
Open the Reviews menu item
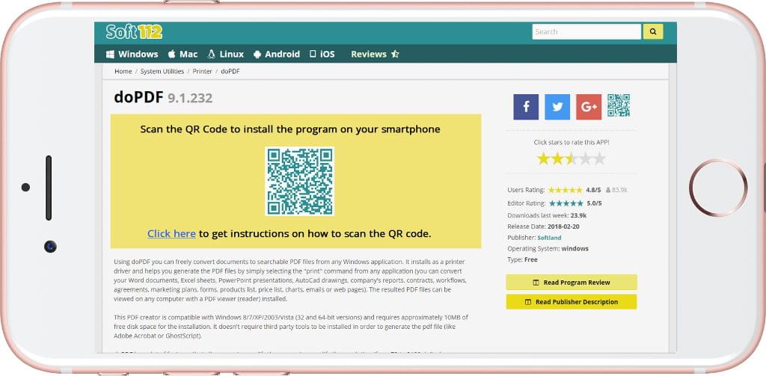click(x=375, y=54)
